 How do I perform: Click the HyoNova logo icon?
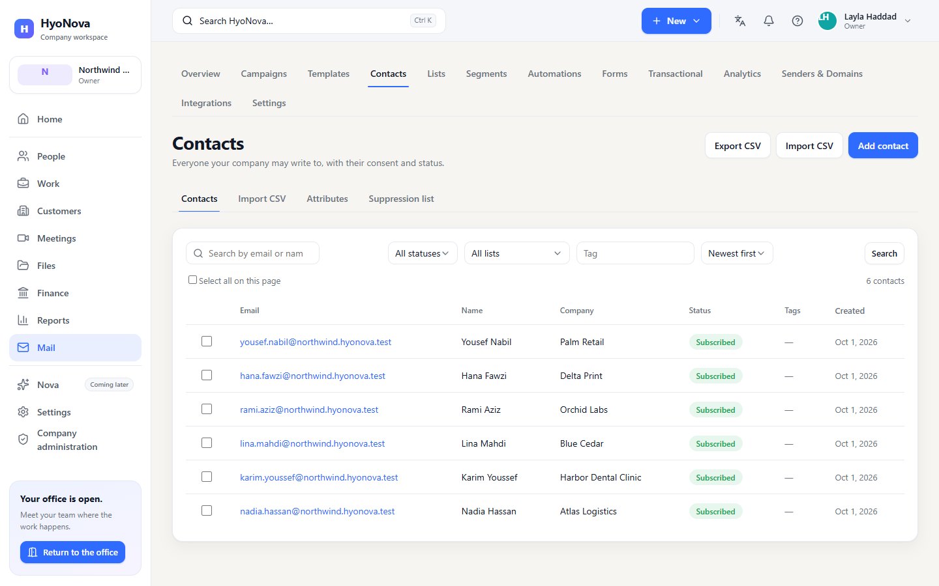coord(24,29)
